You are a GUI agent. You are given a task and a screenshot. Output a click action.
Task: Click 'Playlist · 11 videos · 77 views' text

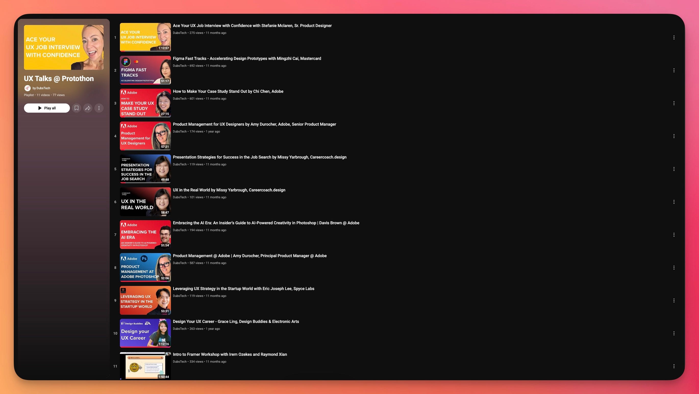pyautogui.click(x=44, y=95)
